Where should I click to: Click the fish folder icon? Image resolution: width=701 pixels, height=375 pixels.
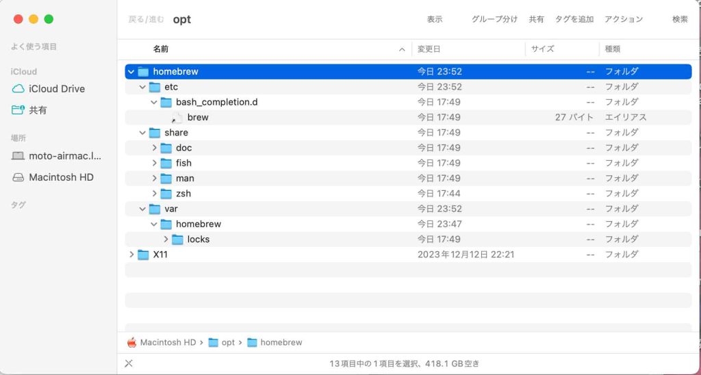click(x=166, y=163)
